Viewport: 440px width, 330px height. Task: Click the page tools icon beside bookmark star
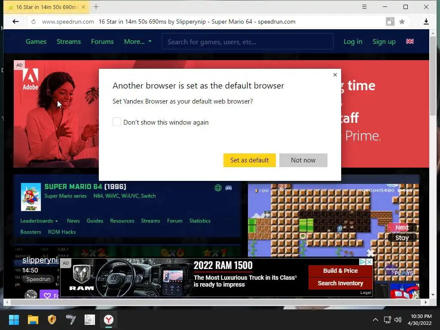[390, 21]
